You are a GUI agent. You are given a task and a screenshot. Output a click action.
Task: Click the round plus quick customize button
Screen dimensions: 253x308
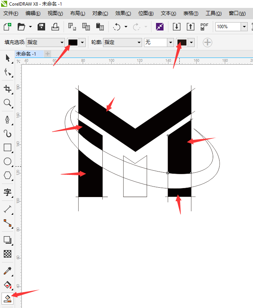coord(208,42)
